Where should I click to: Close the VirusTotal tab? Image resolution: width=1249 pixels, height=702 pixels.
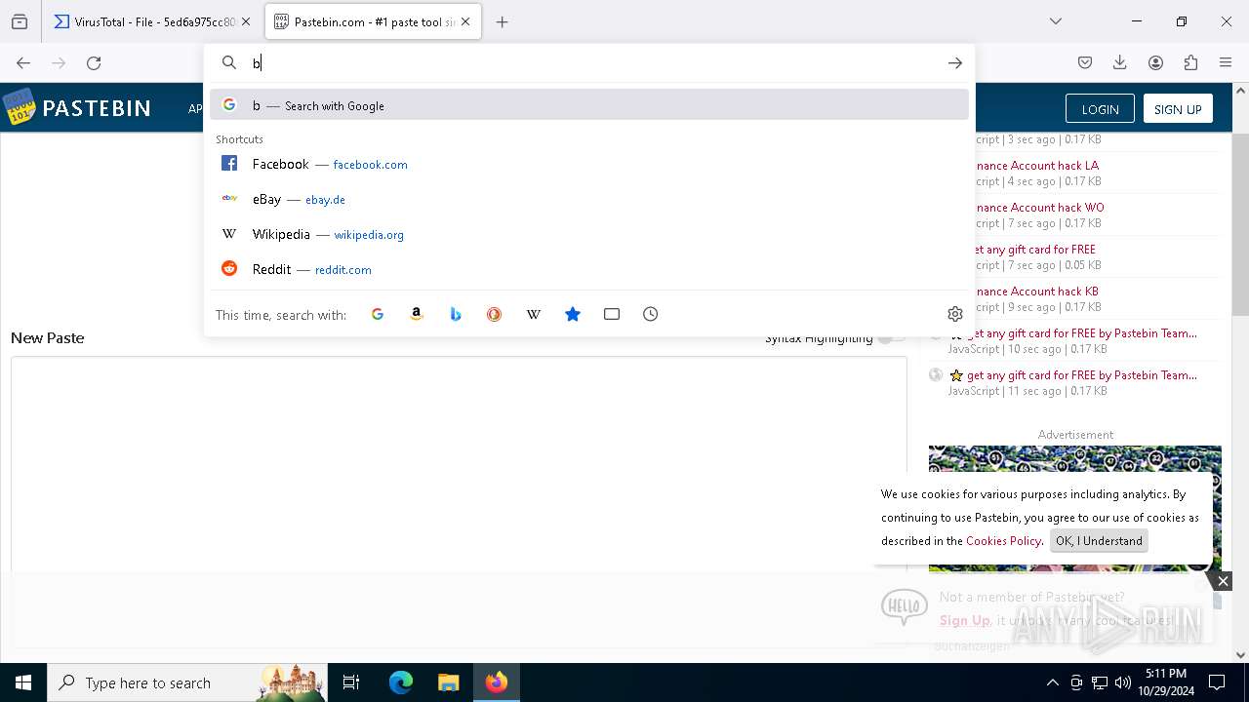click(246, 21)
